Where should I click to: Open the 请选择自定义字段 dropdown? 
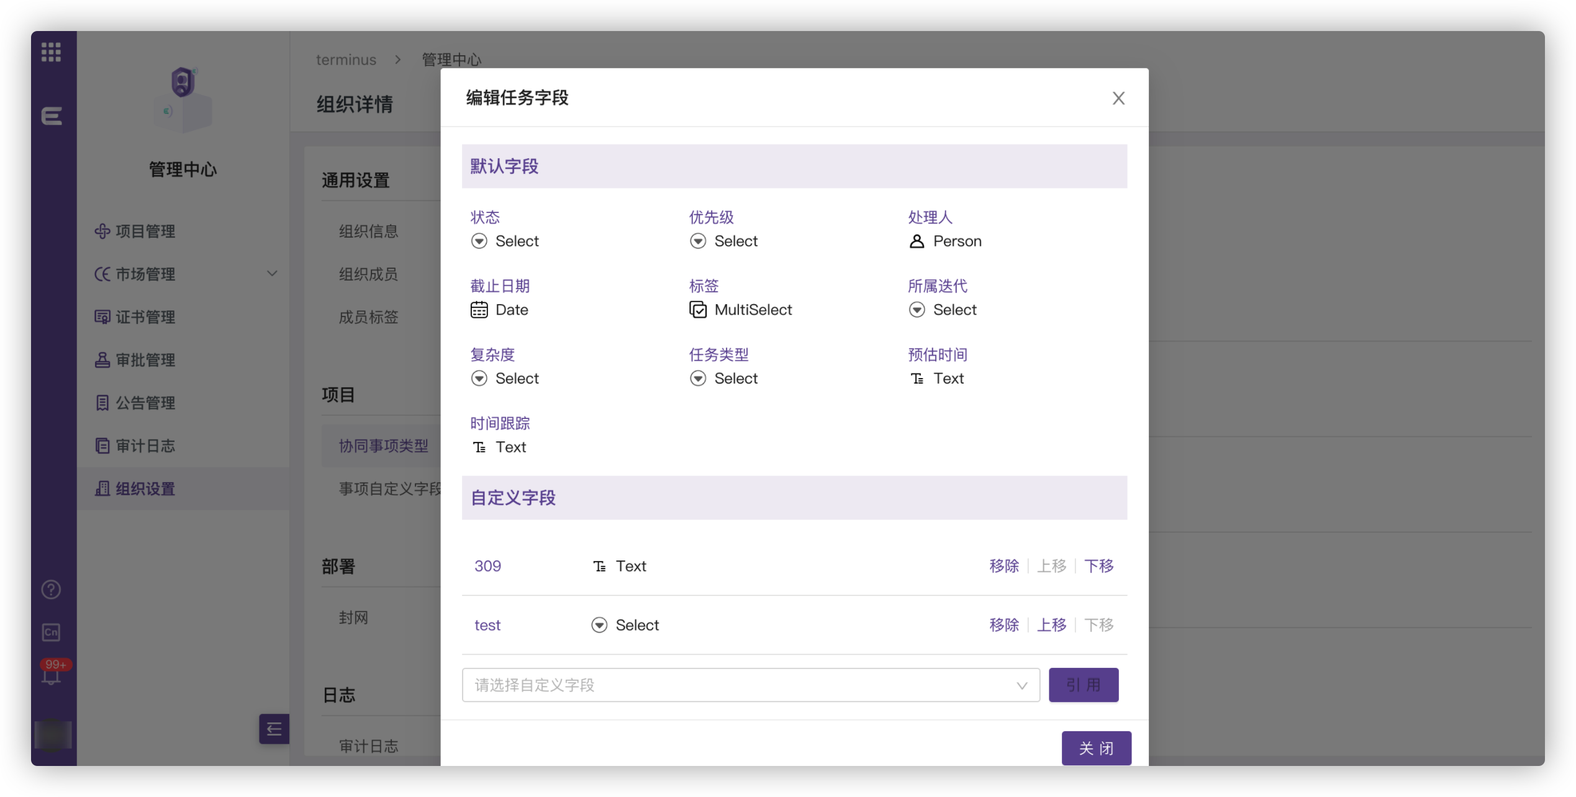tap(750, 685)
